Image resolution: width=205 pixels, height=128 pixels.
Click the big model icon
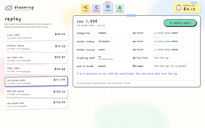(x=134, y=58)
